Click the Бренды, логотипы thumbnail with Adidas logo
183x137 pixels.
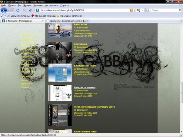60,93
